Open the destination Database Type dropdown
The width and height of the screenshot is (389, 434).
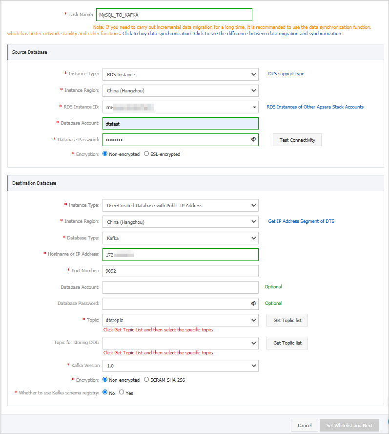254,238
